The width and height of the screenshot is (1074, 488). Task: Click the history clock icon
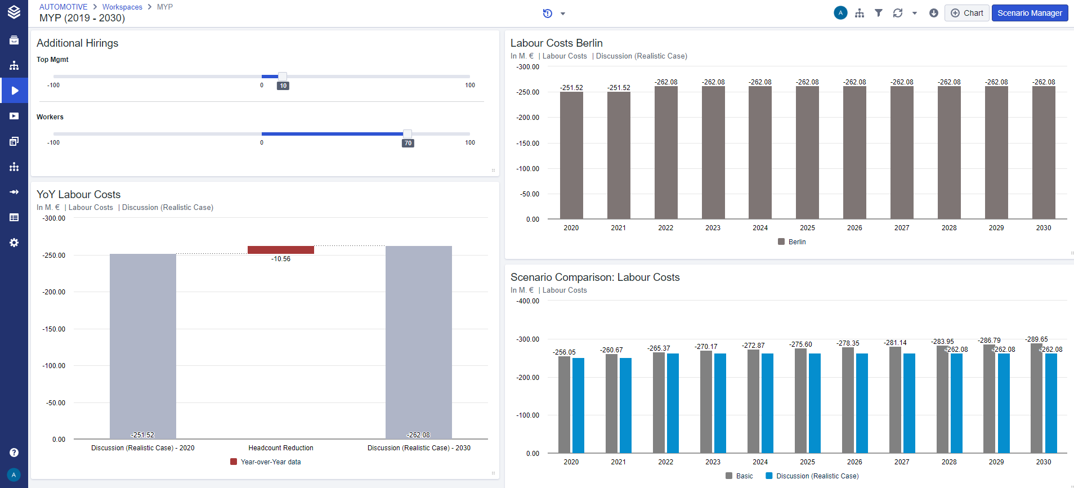tap(547, 14)
